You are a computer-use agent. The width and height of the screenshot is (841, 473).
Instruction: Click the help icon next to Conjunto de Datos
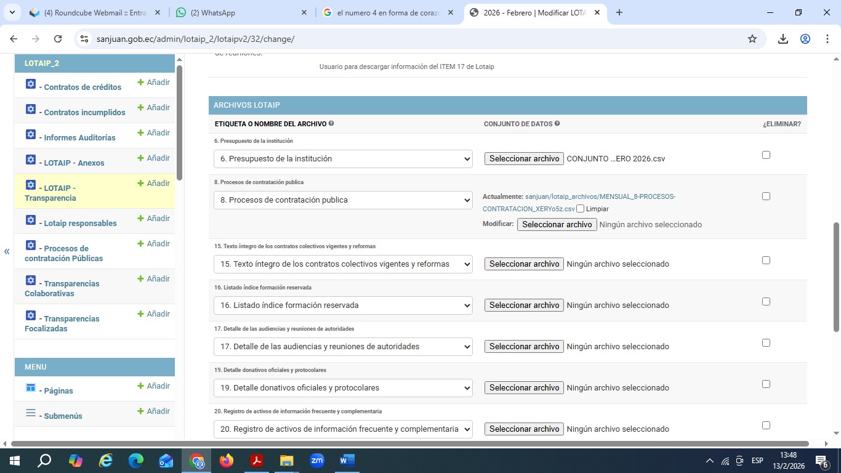pos(557,124)
